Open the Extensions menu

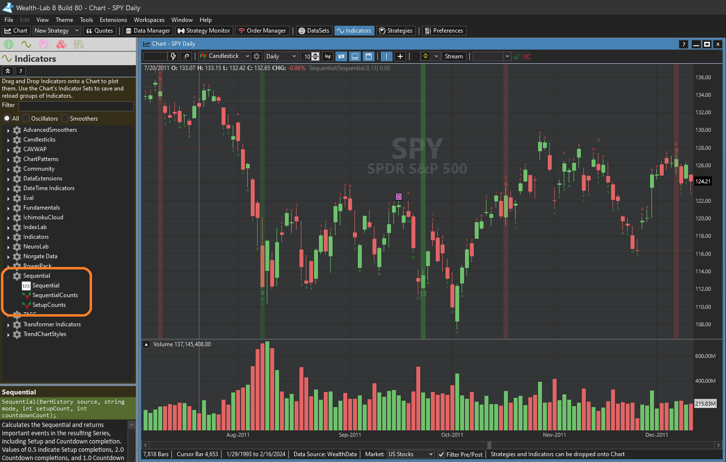point(113,20)
